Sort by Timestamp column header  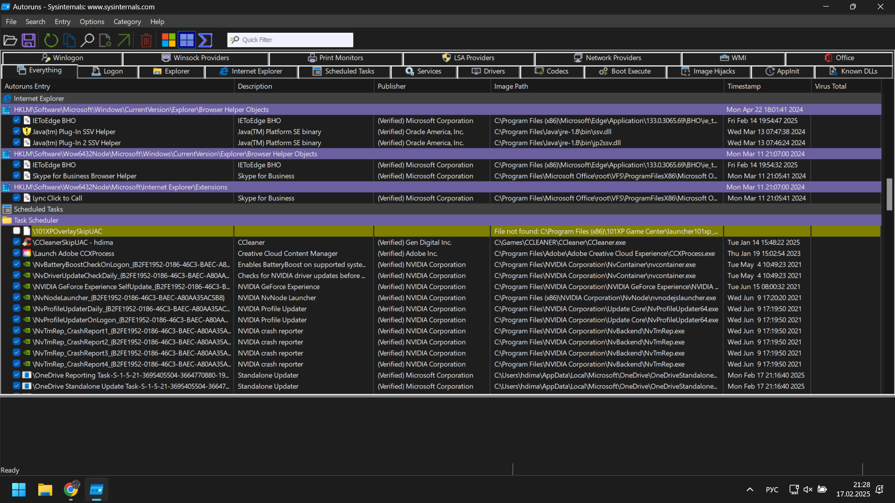[x=767, y=86]
